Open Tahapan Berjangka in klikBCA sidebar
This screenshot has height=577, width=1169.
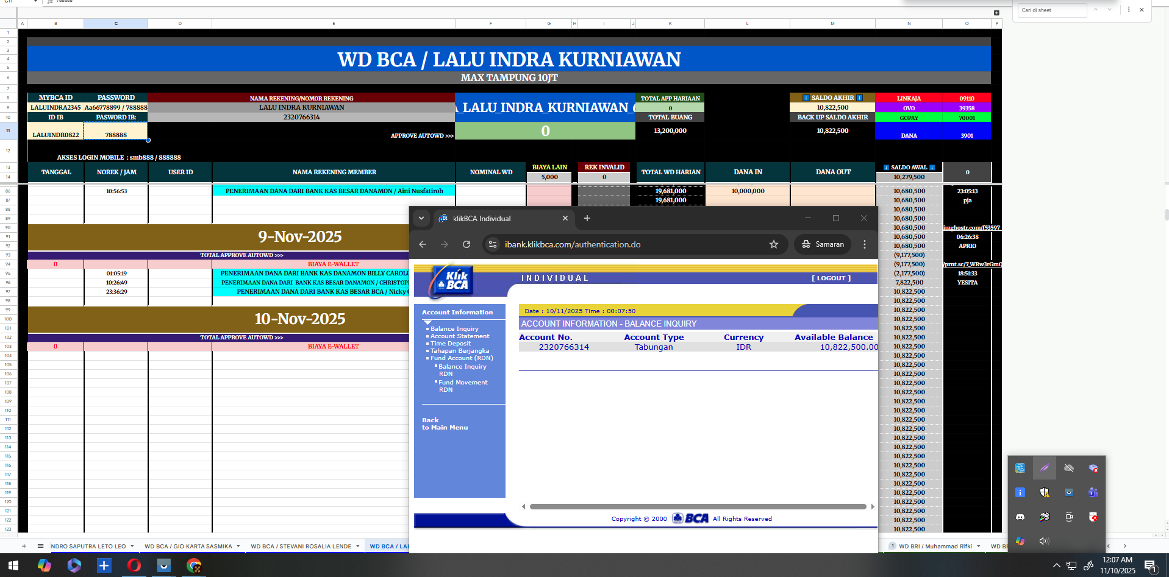click(x=460, y=351)
